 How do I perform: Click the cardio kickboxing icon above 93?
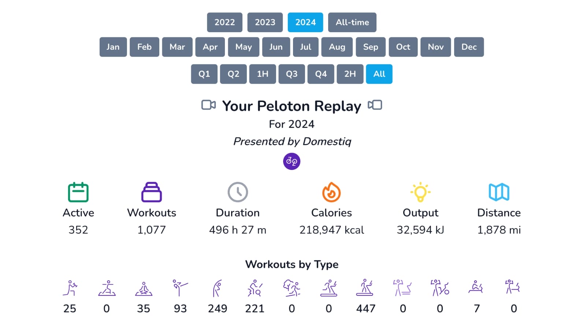180,288
